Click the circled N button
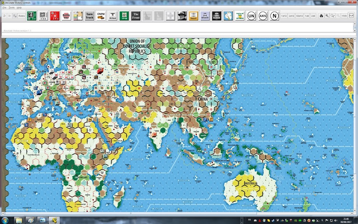 point(274,16)
